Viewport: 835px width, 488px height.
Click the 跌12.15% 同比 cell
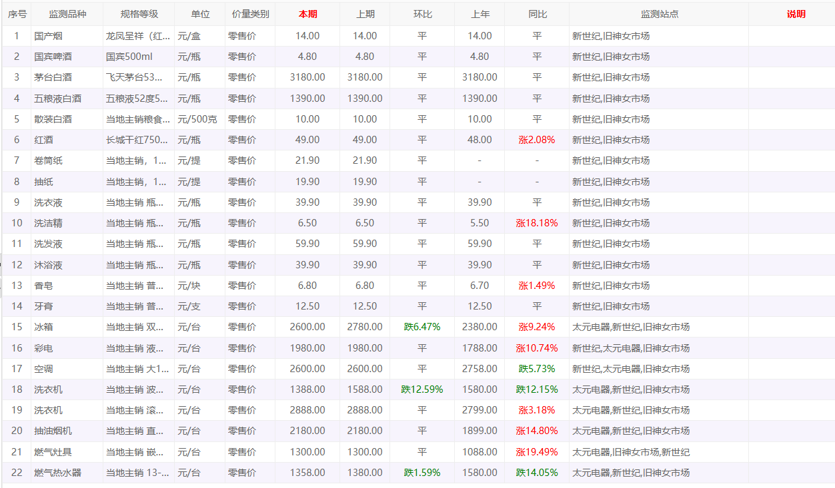537,389
